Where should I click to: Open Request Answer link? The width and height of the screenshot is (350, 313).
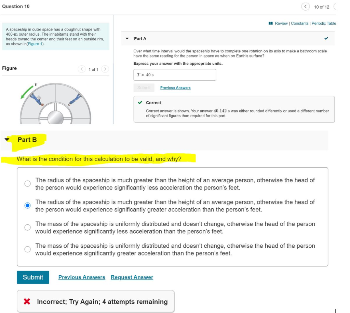pyautogui.click(x=132, y=277)
